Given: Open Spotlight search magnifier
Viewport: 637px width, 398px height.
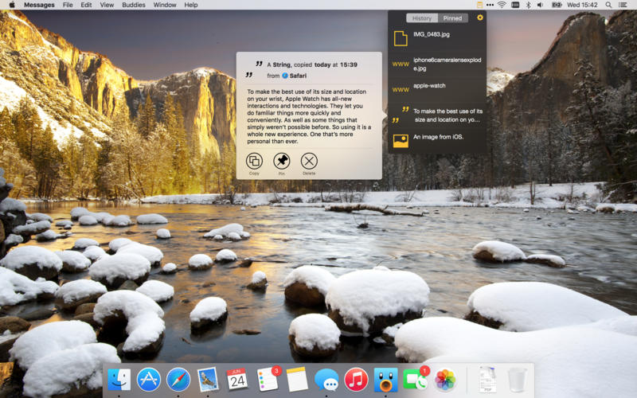Looking at the screenshot, I should tap(608, 5).
